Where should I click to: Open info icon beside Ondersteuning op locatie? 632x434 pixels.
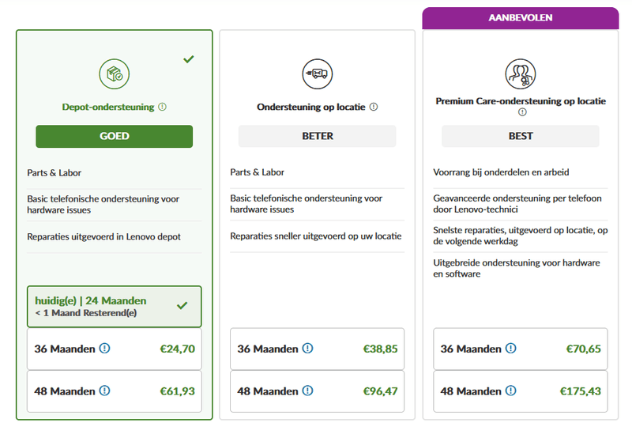[x=374, y=108]
